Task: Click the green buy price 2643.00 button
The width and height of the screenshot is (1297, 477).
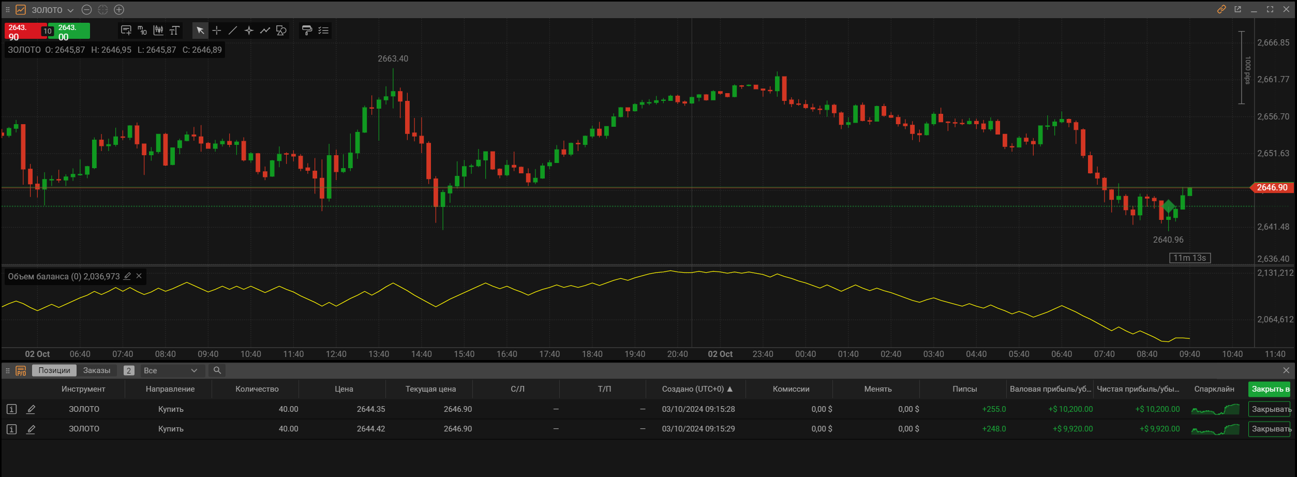Action: point(72,31)
